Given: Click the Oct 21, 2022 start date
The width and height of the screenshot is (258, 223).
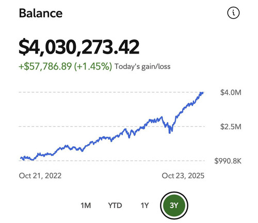Looking at the screenshot, I should pos(40,176).
